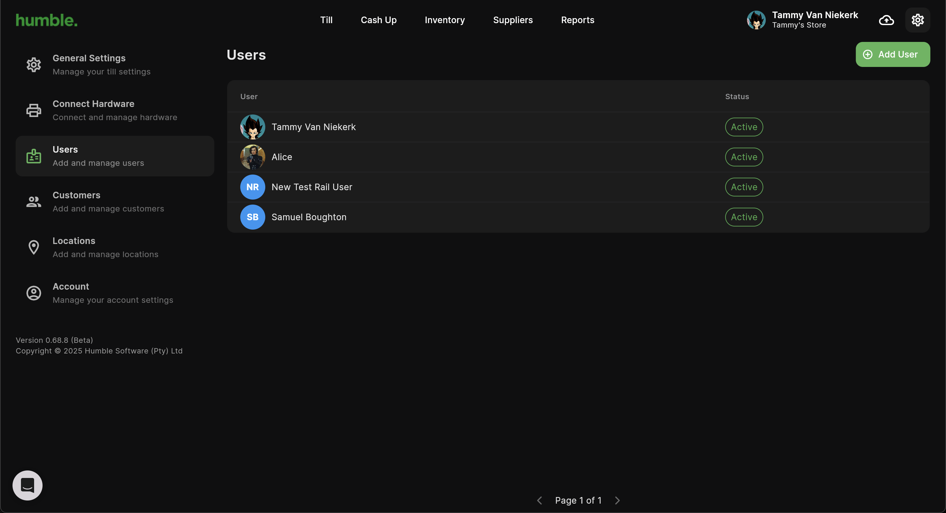Click Active badge for Tammy Van Niekerk
Viewport: 946px width, 513px height.
click(744, 127)
